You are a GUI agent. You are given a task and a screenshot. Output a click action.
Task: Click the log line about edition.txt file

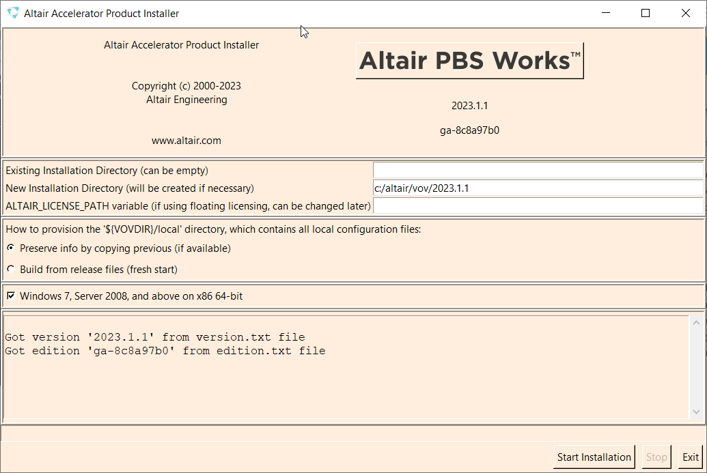[165, 350]
